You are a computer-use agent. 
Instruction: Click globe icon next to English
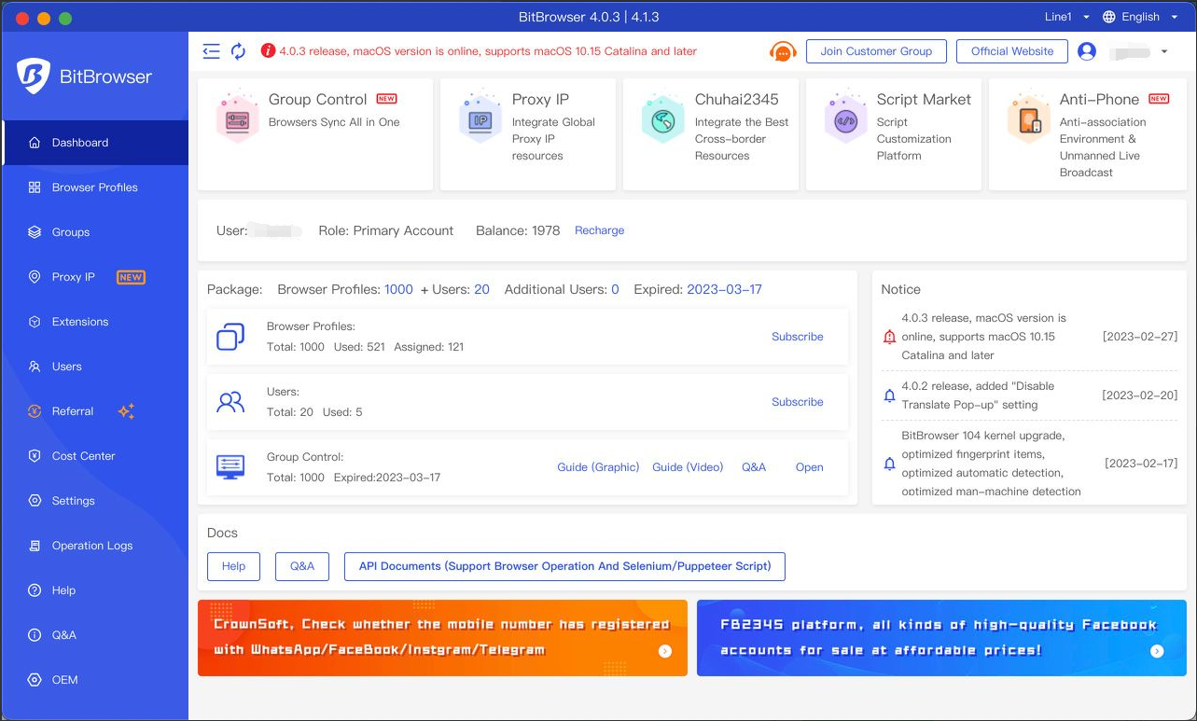tap(1109, 17)
